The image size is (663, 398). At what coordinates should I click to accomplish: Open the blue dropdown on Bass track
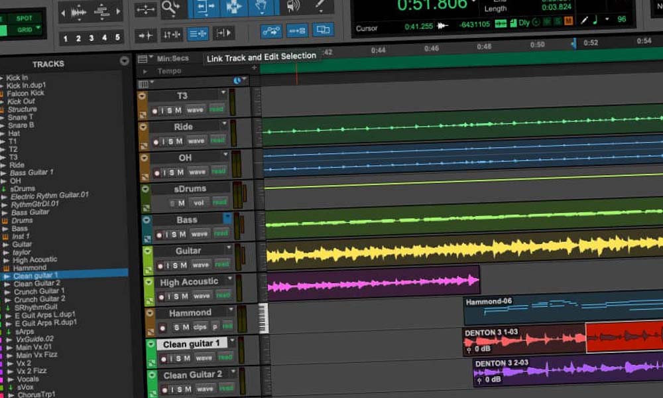(227, 218)
